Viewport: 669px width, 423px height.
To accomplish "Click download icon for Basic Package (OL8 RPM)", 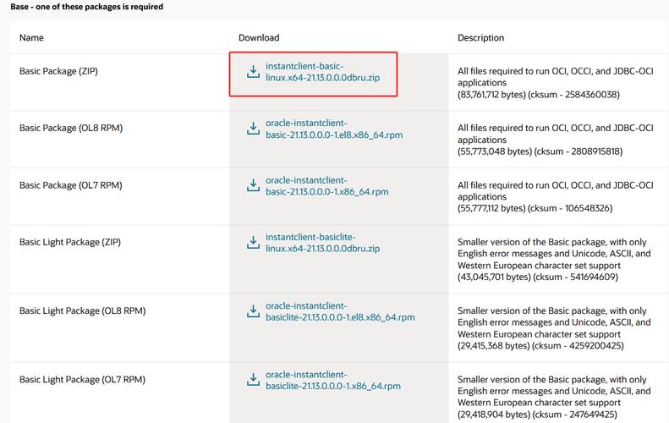I will (253, 129).
